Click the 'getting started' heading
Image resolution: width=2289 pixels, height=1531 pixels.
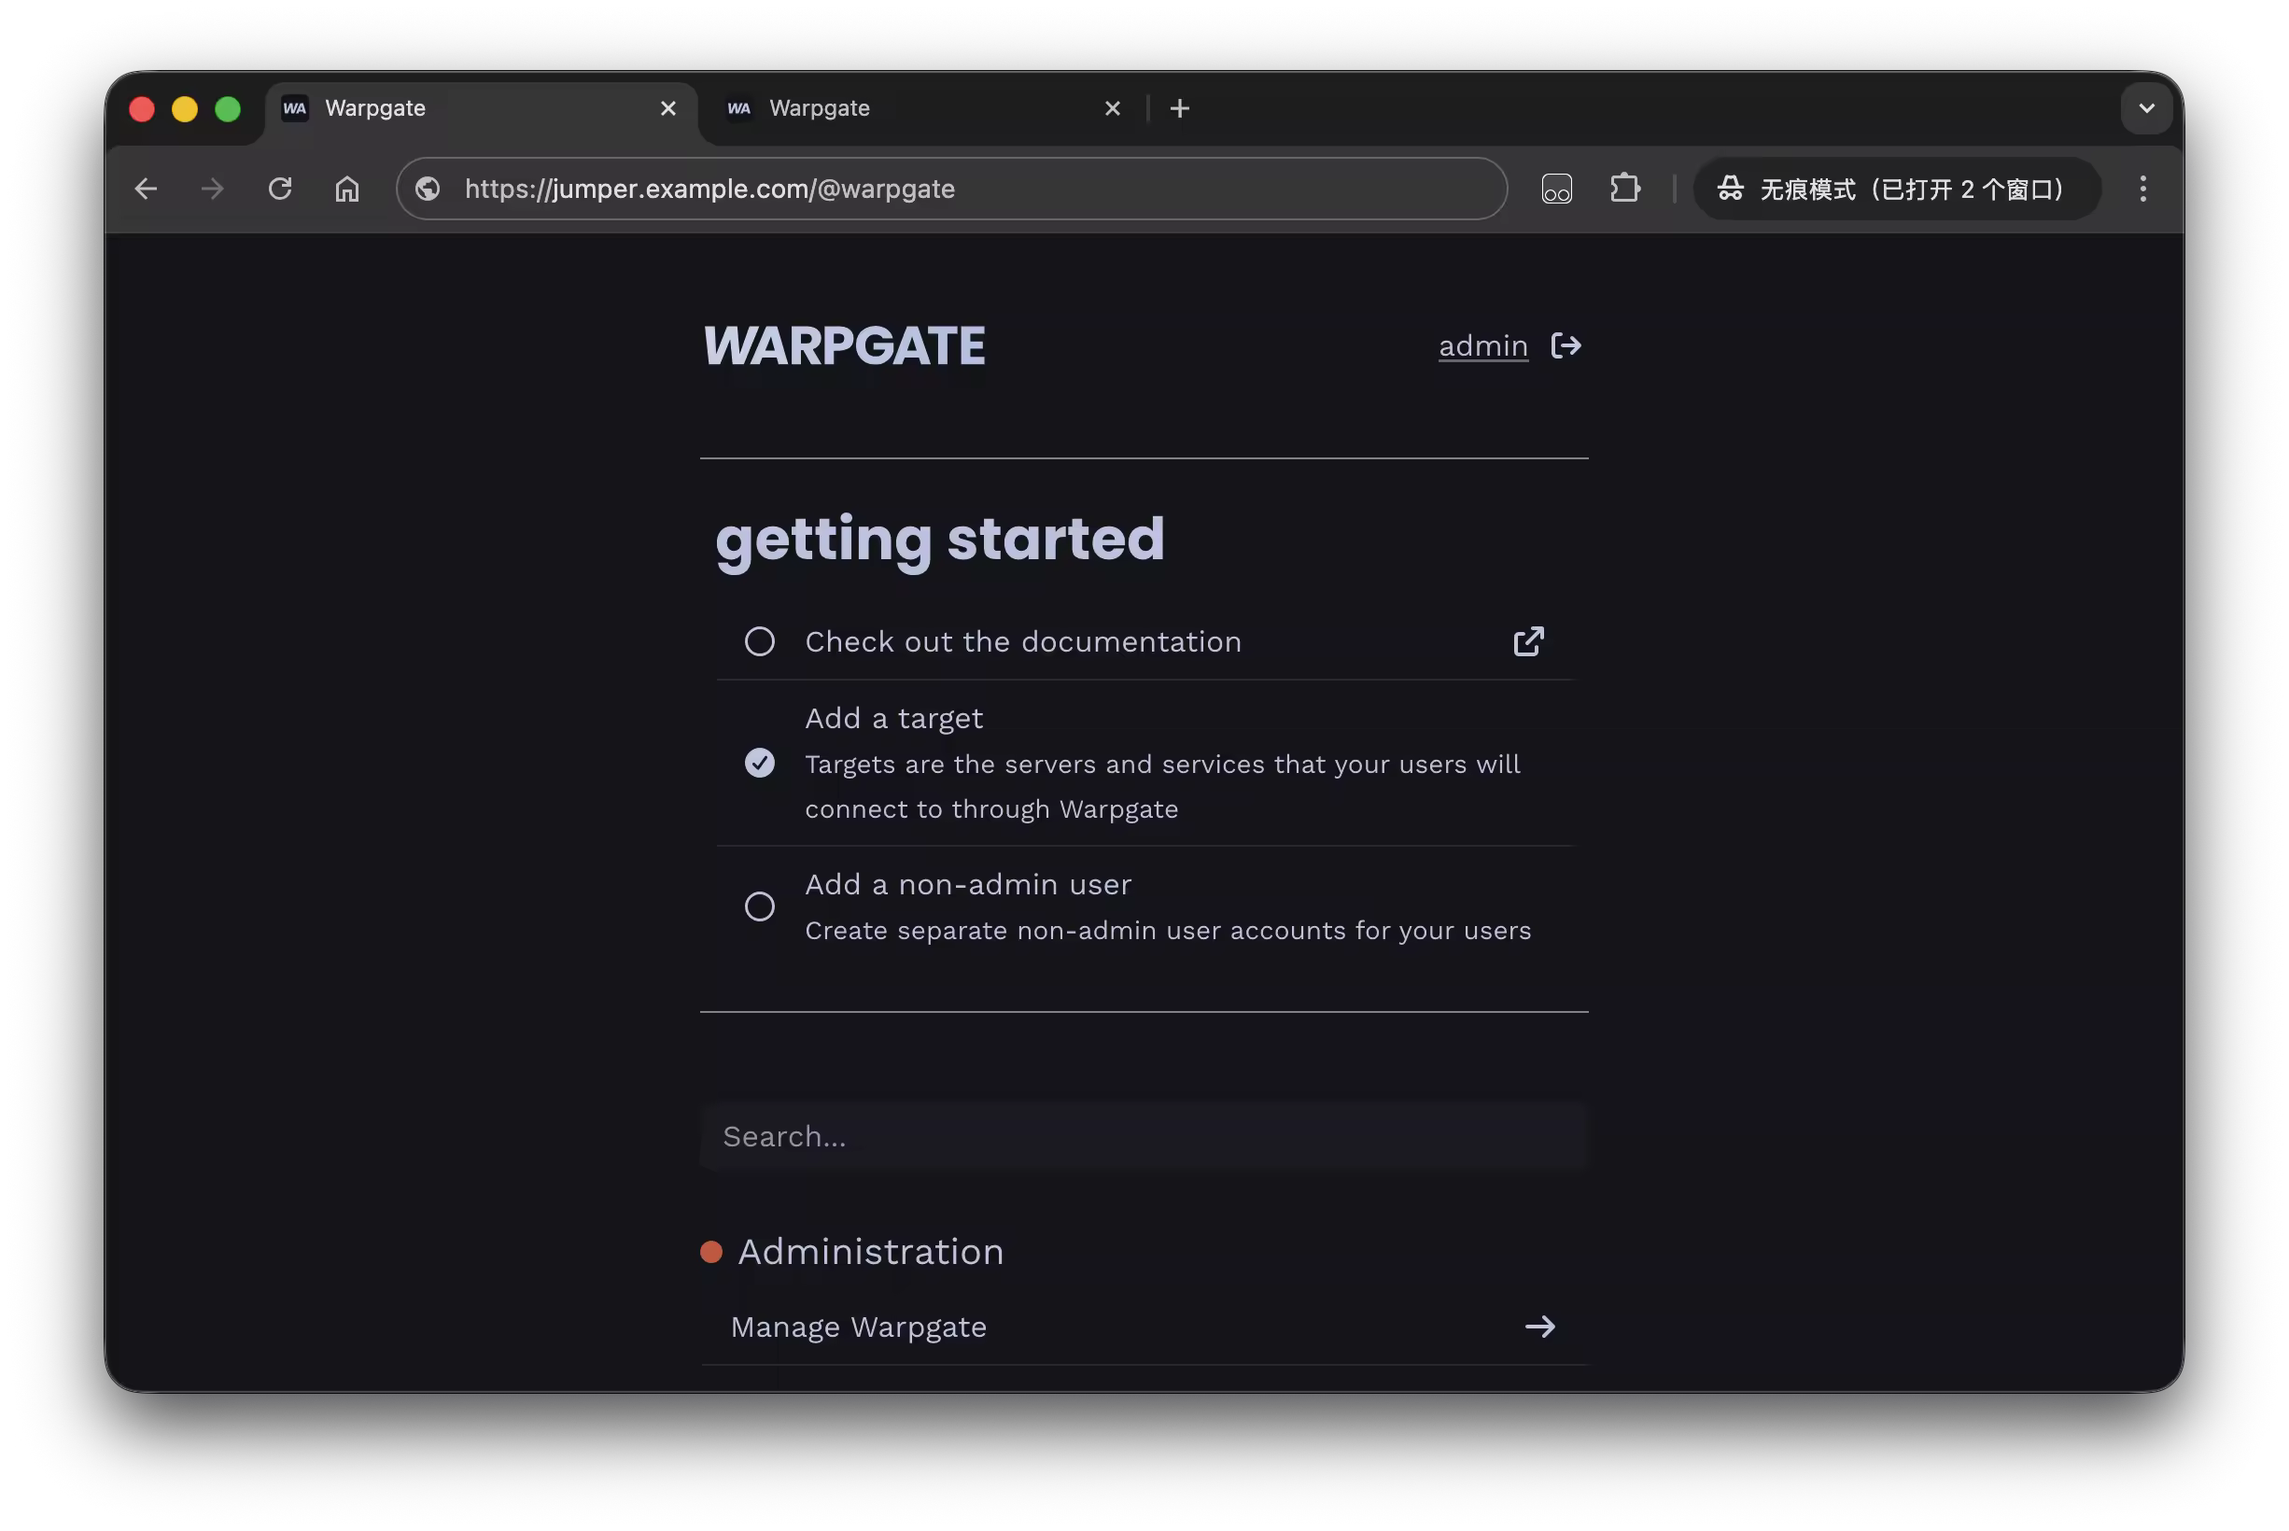[x=940, y=540]
